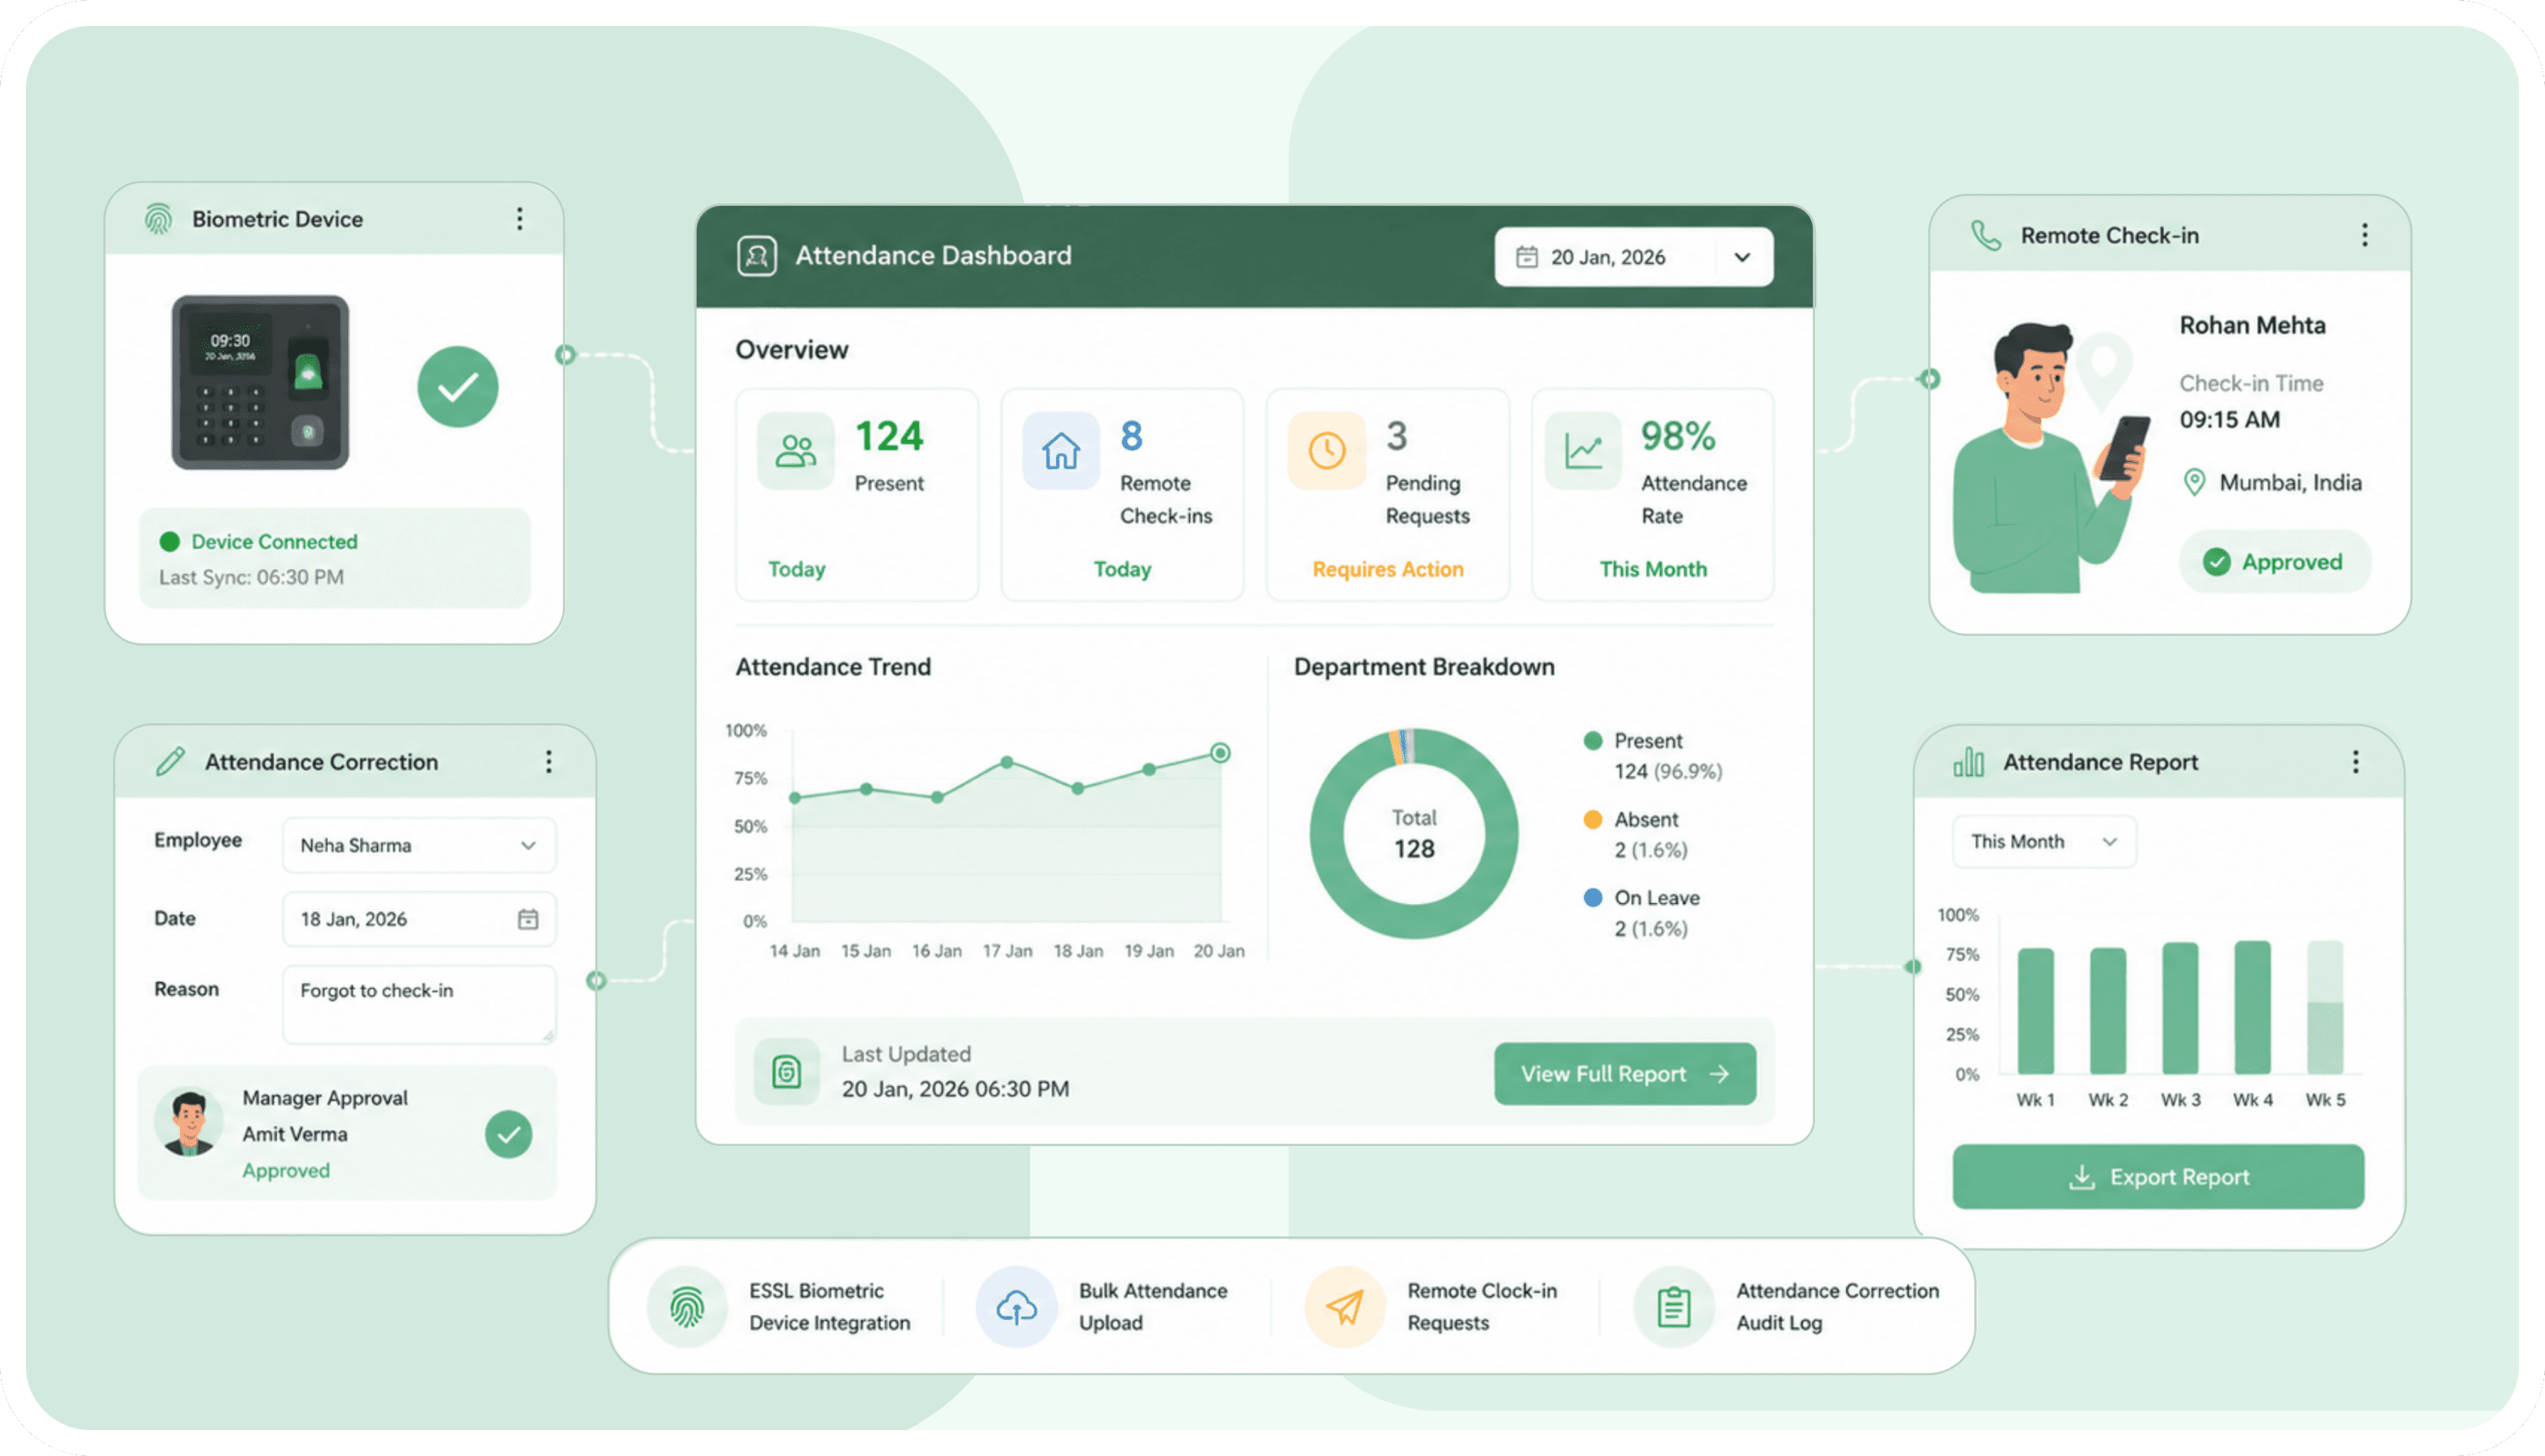Click the location pin beside Mumbai, India
This screenshot has height=1456, width=2545.
coord(2194,483)
